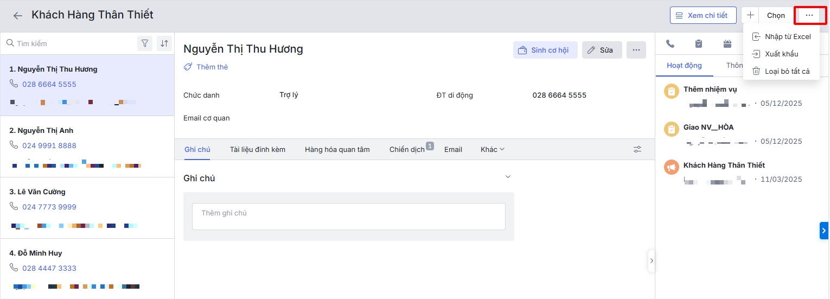Viewport: 830px width, 299px height.
Task: Collapse the Ghi chú section chevron
Action: point(508,177)
